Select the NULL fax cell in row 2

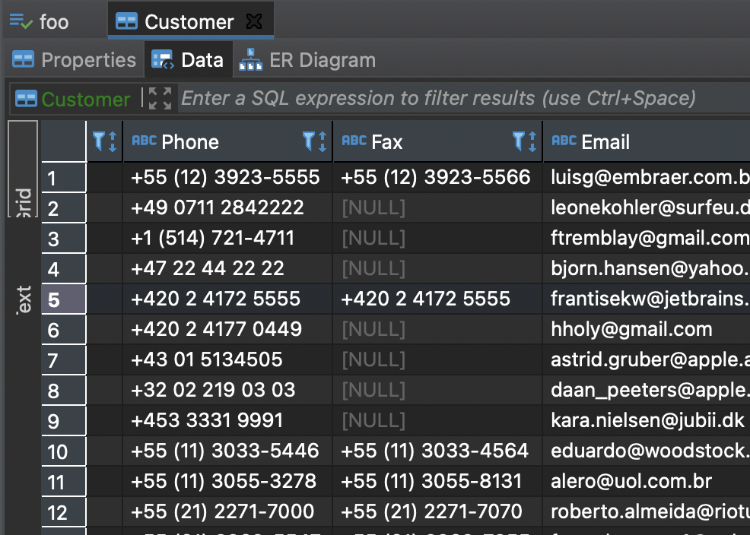(437, 208)
